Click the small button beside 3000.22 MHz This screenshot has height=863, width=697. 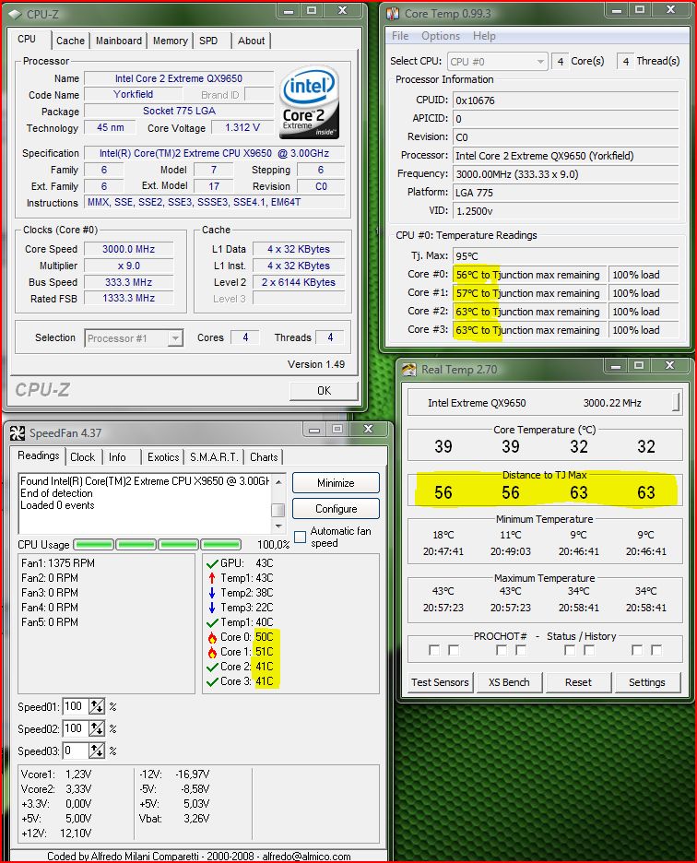click(676, 402)
